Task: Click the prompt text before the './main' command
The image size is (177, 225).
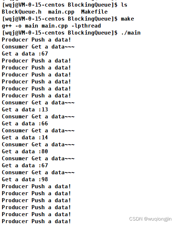Action: coord(60,33)
